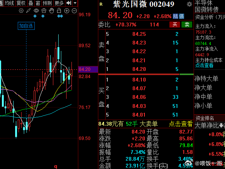Open the 资金排名 section header
The image size is (225, 169).
205,118
